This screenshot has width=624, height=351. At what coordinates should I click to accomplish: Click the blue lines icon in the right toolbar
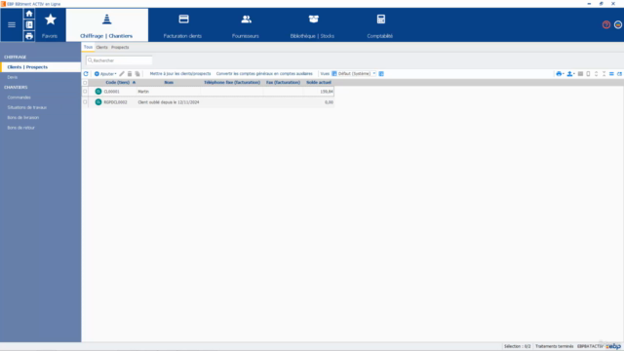[x=611, y=74]
